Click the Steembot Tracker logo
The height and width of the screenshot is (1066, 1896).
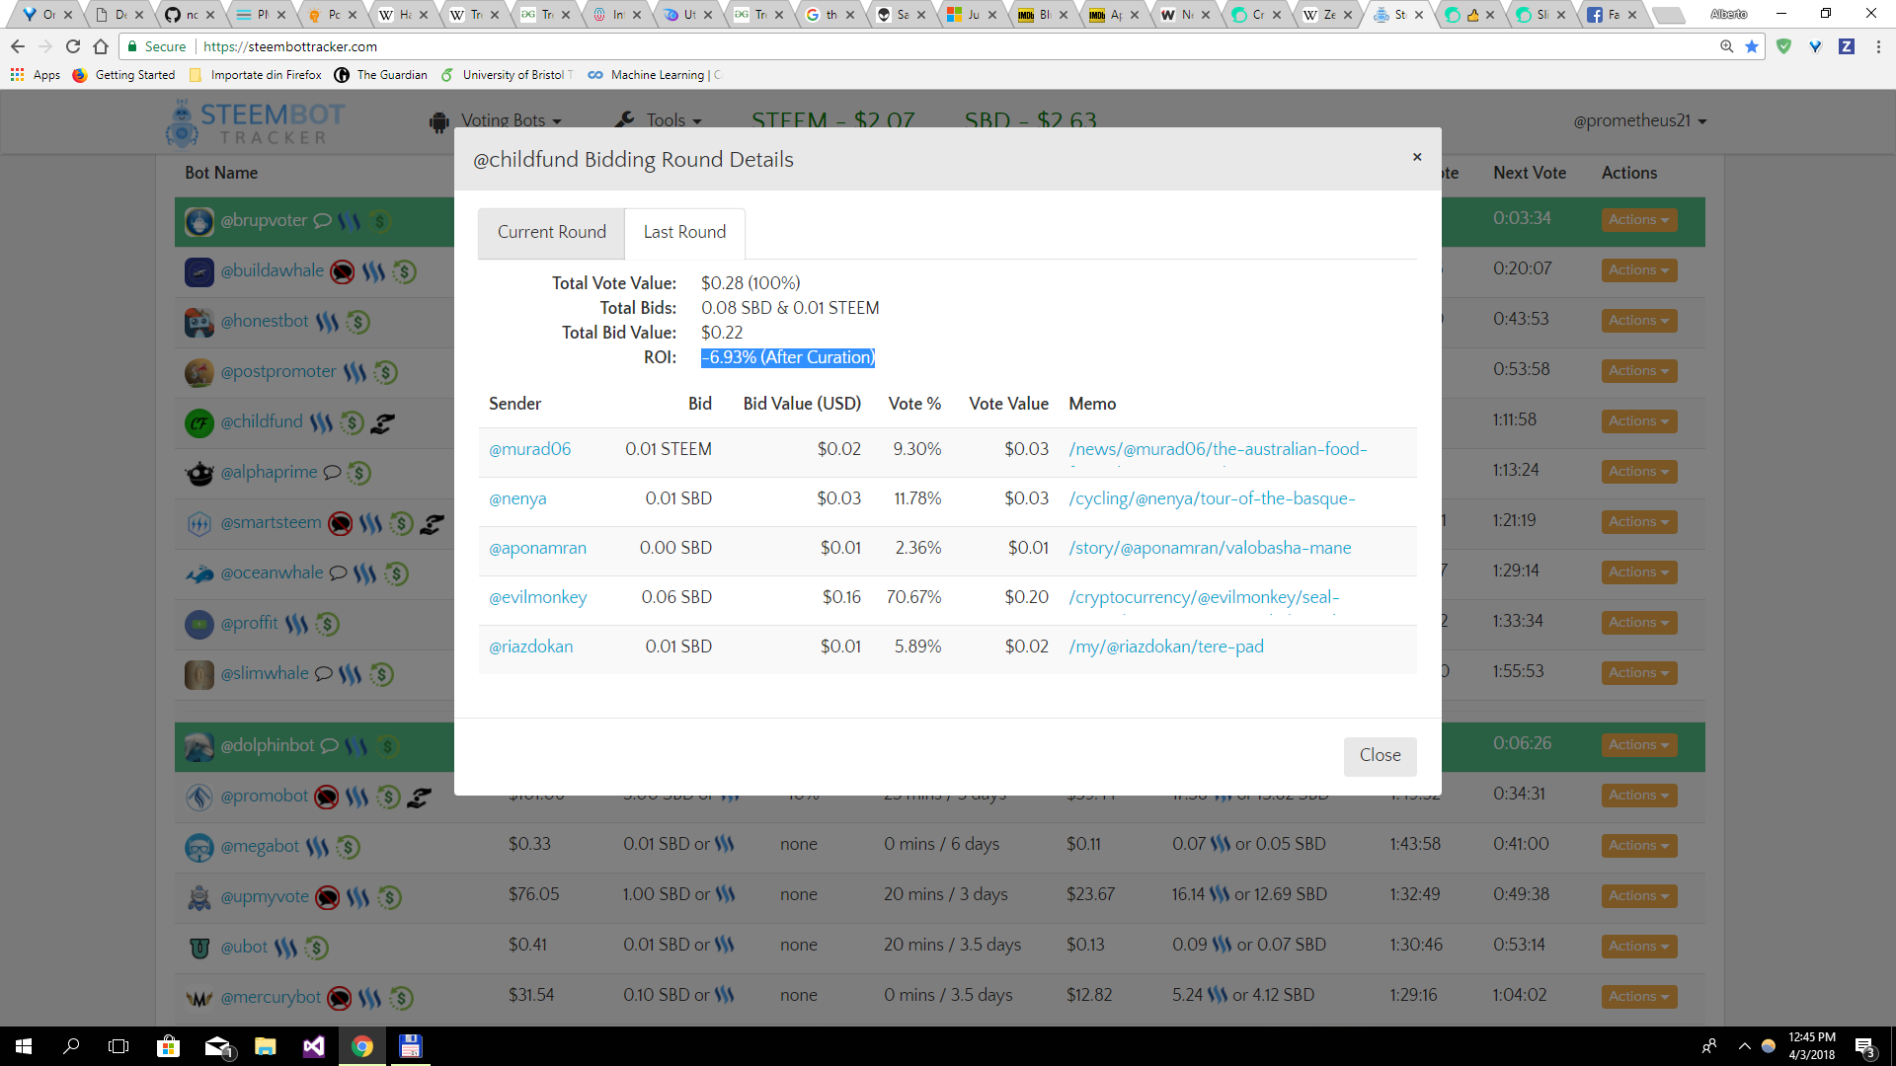[x=255, y=122]
